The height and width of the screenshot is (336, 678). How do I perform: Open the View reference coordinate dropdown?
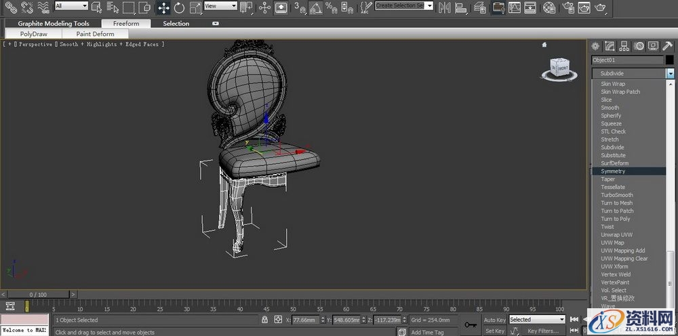(x=220, y=6)
